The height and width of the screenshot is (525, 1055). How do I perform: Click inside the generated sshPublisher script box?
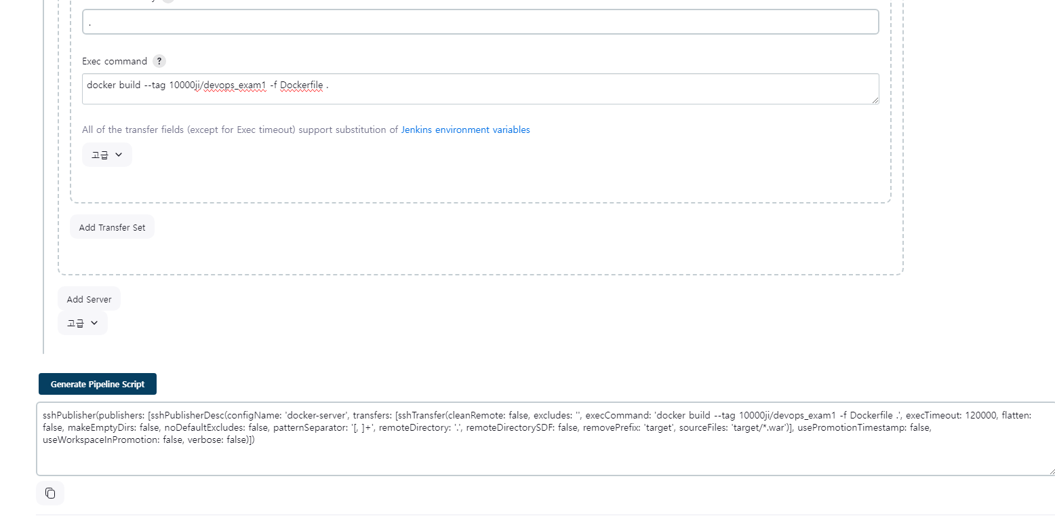[546, 439]
